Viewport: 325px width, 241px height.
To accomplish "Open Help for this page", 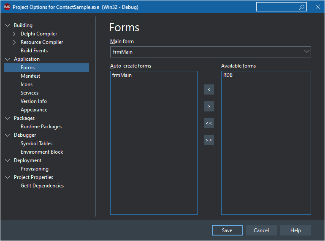I will (x=295, y=230).
